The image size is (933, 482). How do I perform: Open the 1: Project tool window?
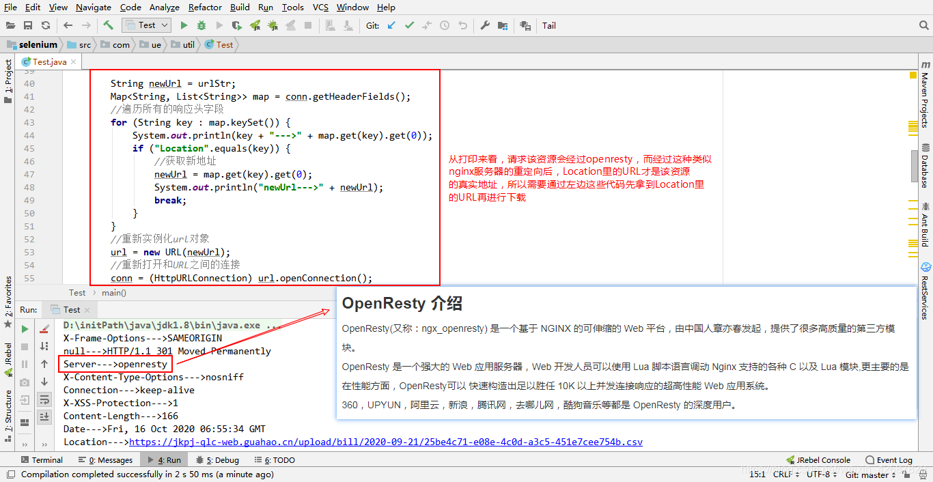pos(8,82)
